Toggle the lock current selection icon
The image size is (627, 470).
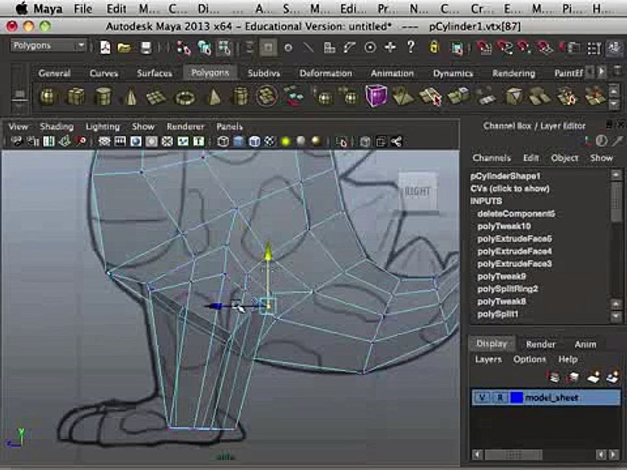click(434, 48)
